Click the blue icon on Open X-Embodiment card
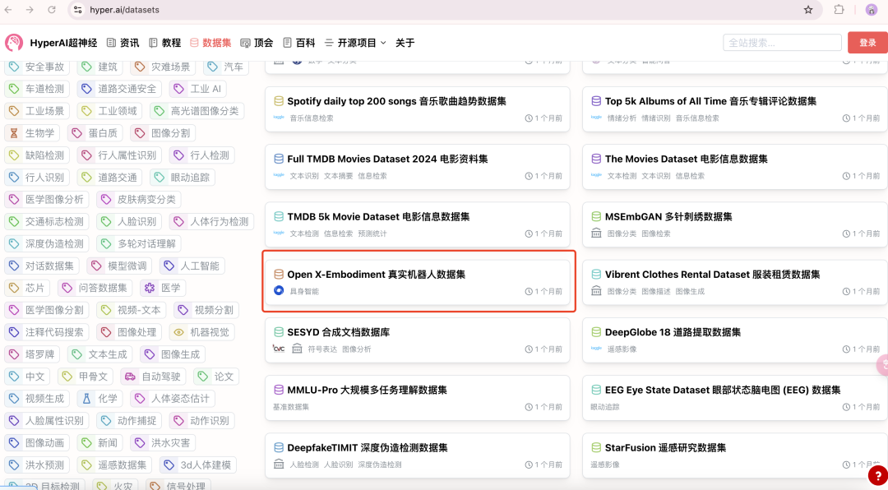The image size is (888, 490). click(x=278, y=291)
